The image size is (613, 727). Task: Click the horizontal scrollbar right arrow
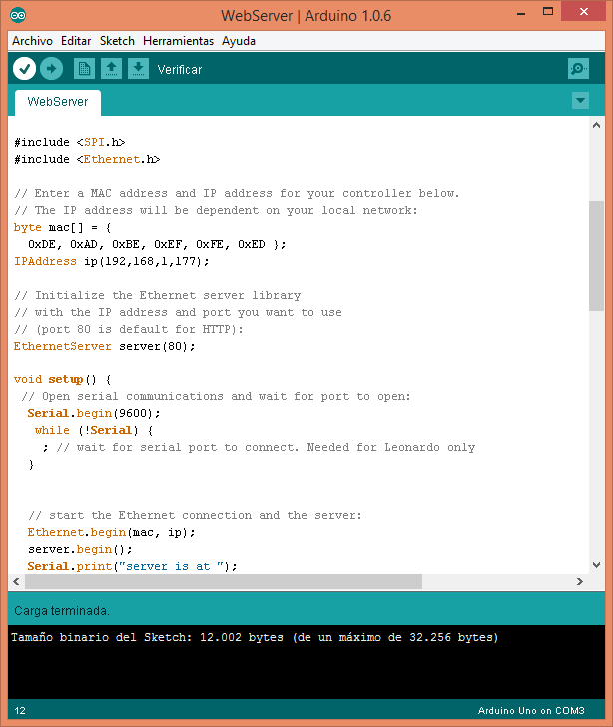[580, 581]
